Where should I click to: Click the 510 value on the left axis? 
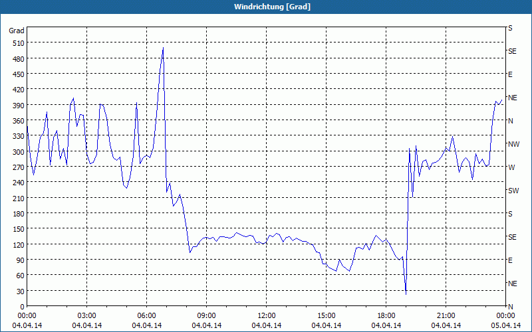tap(19, 43)
